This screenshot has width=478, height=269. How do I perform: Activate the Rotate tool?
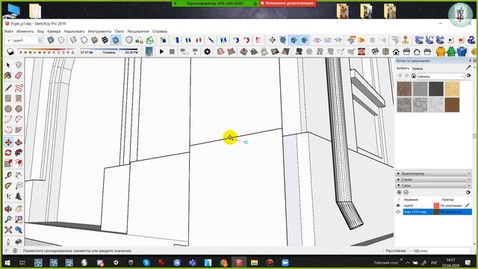8,152
